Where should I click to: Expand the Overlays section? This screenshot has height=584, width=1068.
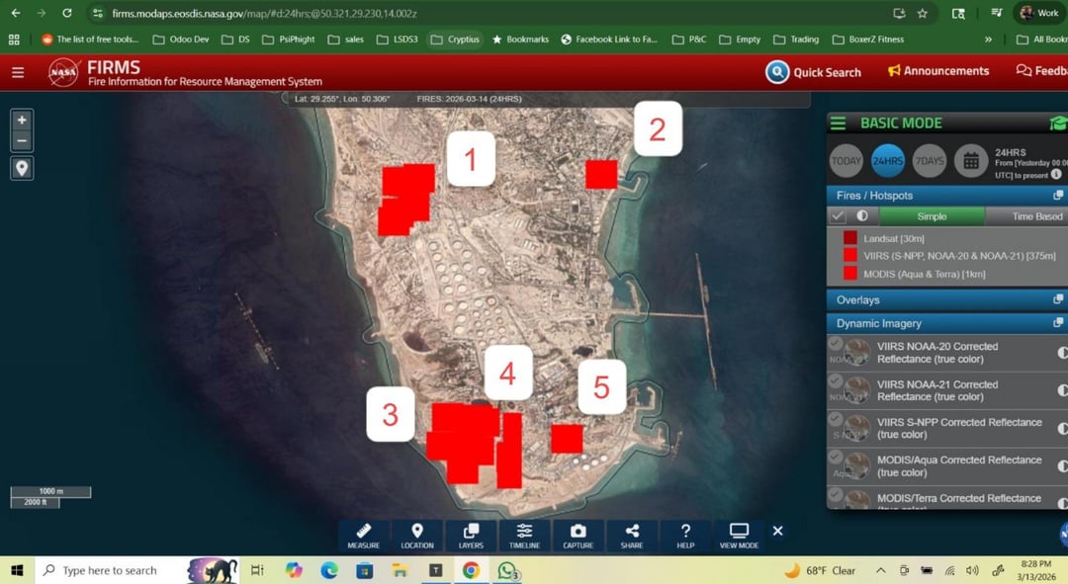(x=1057, y=299)
